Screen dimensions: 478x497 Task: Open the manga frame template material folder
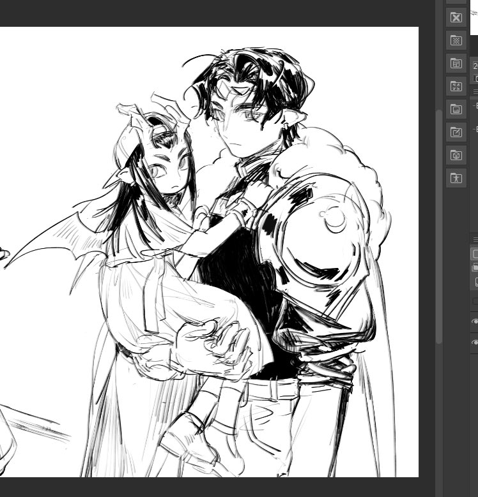pos(456,64)
